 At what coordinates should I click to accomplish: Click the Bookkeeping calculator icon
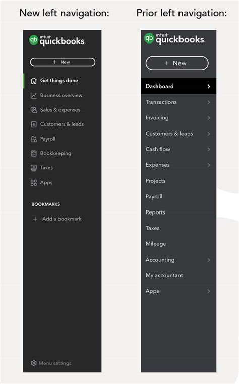(x=34, y=154)
